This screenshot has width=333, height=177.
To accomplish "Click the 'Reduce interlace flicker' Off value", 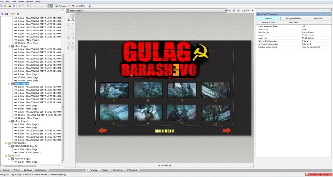I will tap(303, 26).
